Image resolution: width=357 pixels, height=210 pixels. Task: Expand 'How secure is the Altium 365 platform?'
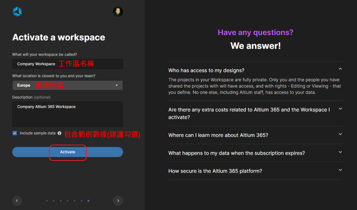215,171
